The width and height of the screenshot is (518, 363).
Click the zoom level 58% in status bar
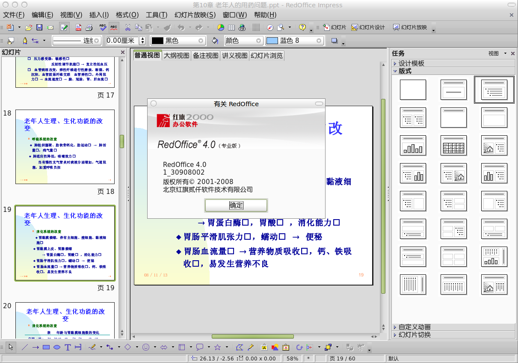coord(293,359)
